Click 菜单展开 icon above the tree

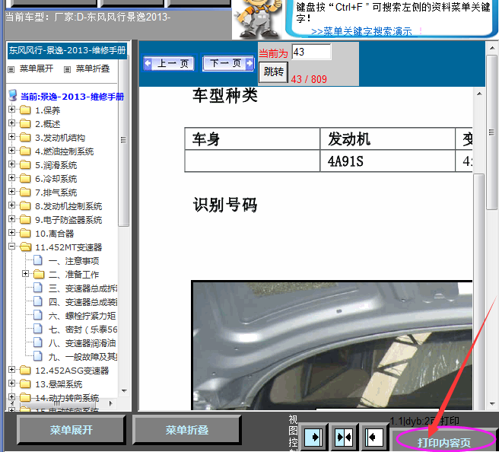click(11, 69)
